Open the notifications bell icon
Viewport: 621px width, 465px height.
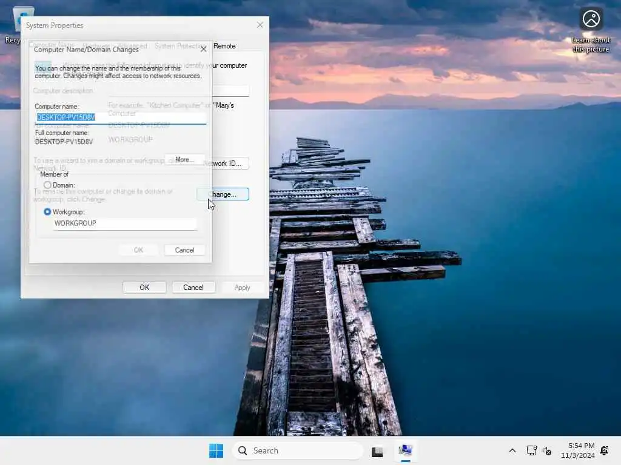[x=605, y=450]
